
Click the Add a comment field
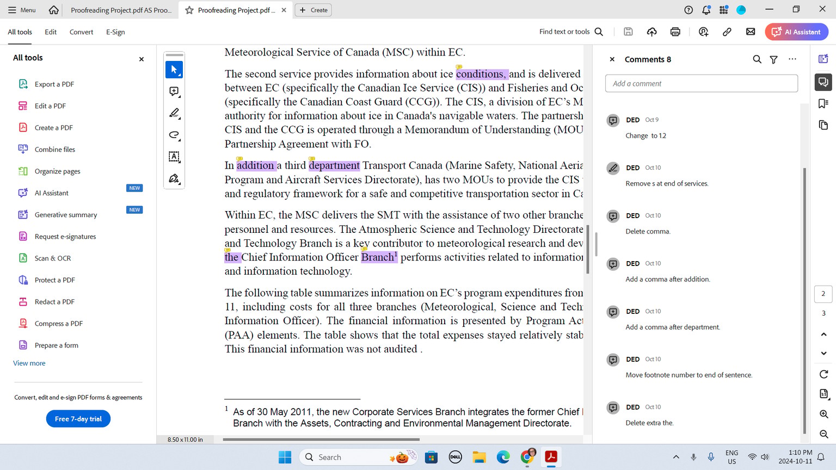point(702,83)
